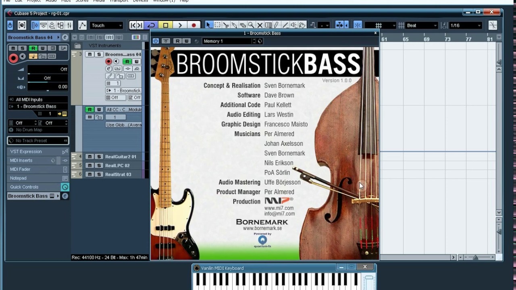Image resolution: width=516 pixels, height=290 pixels.
Task: Pick the Play speaker tool
Action: (294, 25)
